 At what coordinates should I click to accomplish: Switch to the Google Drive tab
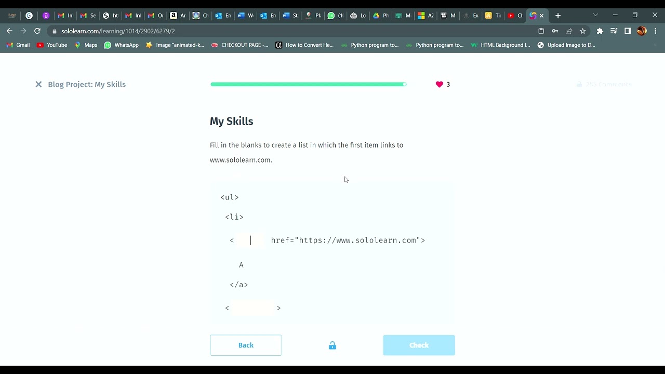pos(380,16)
